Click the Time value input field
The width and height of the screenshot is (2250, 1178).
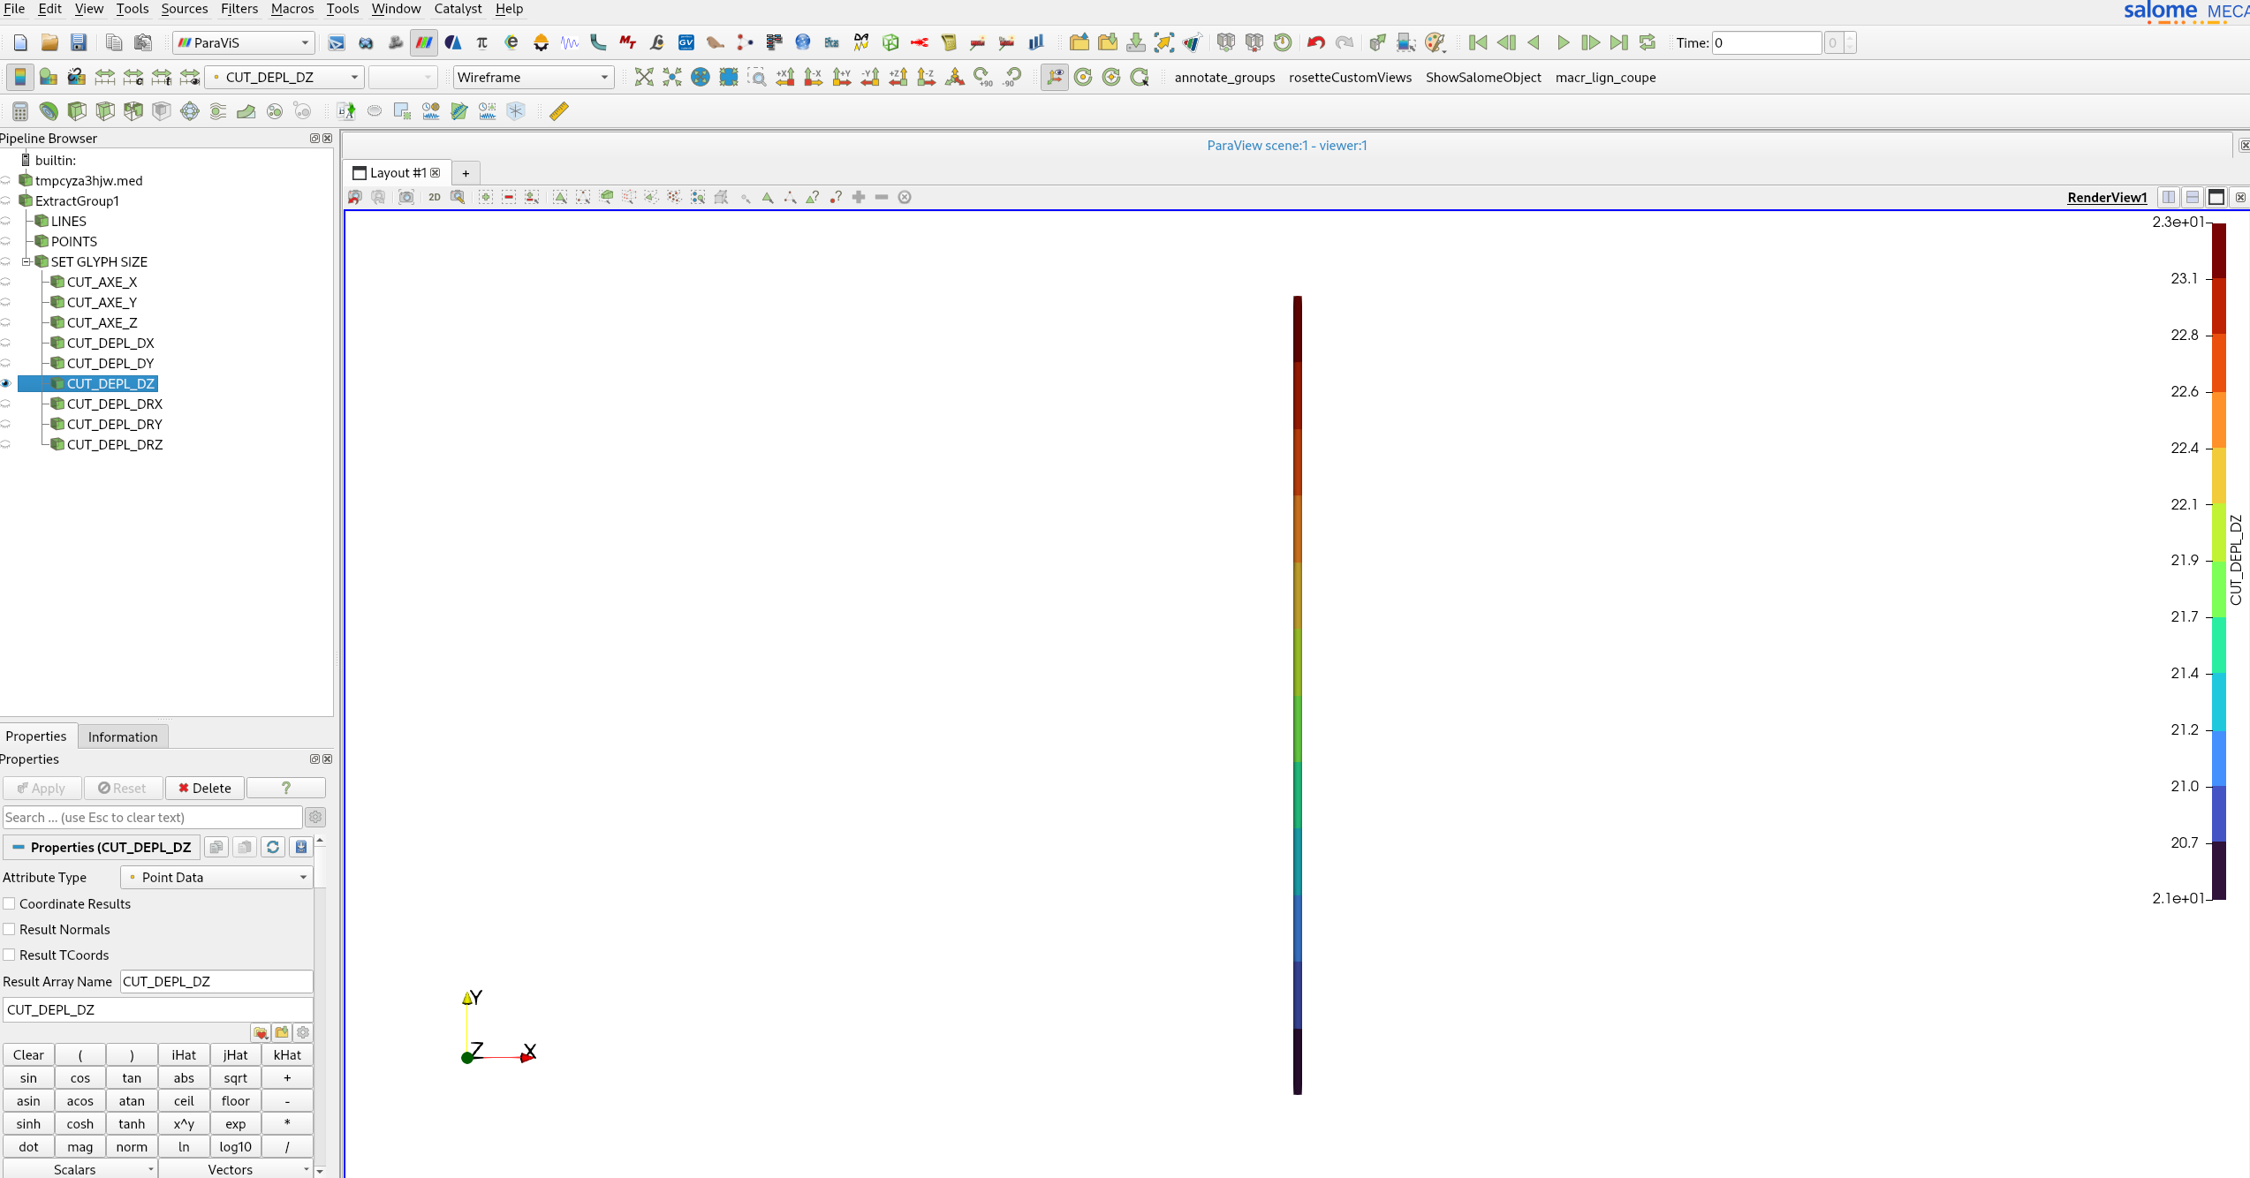point(1766,42)
